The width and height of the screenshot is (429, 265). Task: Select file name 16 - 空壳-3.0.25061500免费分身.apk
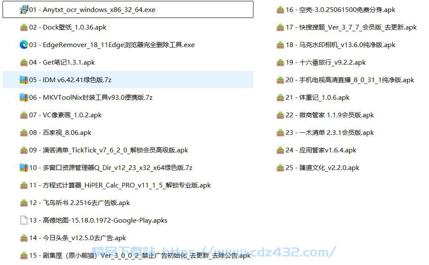point(340,10)
